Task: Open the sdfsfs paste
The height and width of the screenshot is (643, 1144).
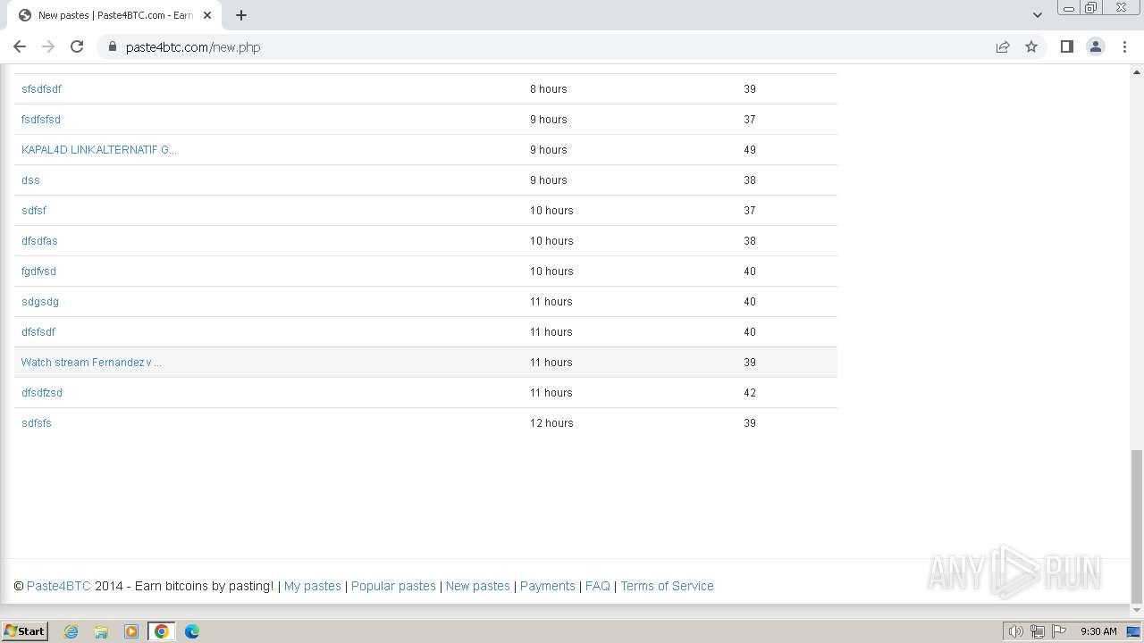Action: coord(37,423)
